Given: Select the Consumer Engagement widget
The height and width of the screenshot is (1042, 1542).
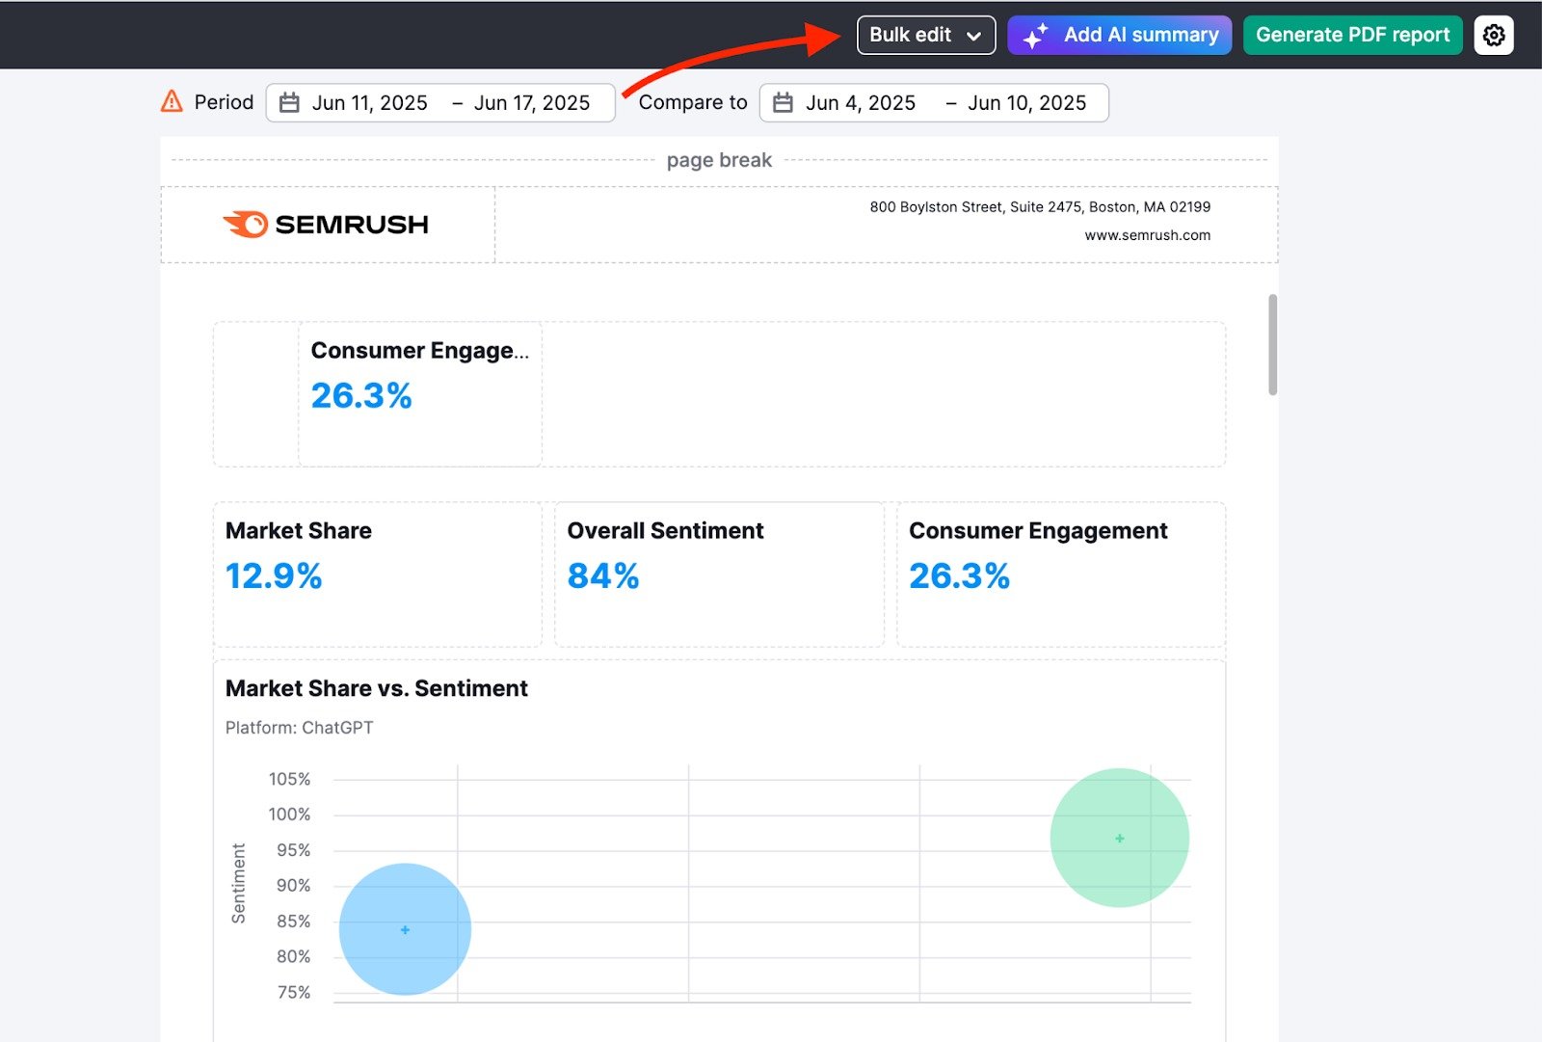Looking at the screenshot, I should (x=1061, y=574).
